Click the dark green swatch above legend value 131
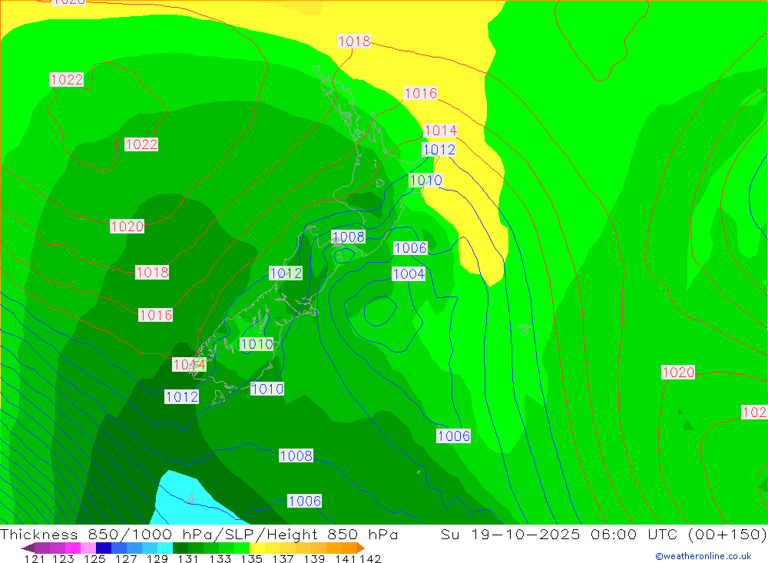This screenshot has height=563, width=768. [x=180, y=548]
